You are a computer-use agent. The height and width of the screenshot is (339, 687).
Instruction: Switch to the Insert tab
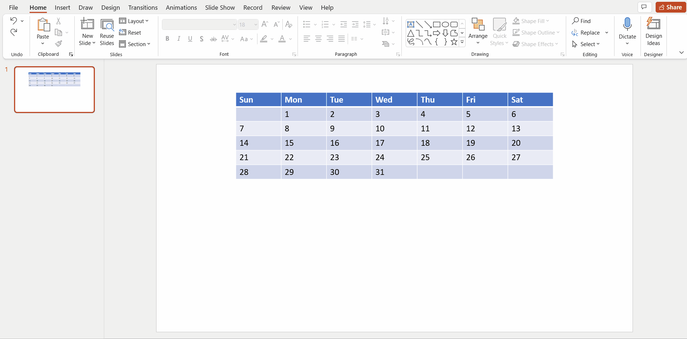(x=62, y=8)
